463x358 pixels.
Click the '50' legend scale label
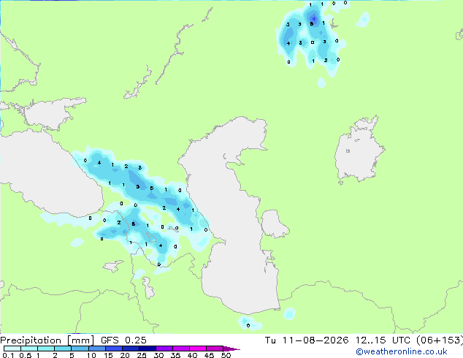(226, 355)
